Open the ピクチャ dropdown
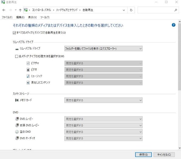This screenshot has height=159, width=181. click(x=104, y=63)
